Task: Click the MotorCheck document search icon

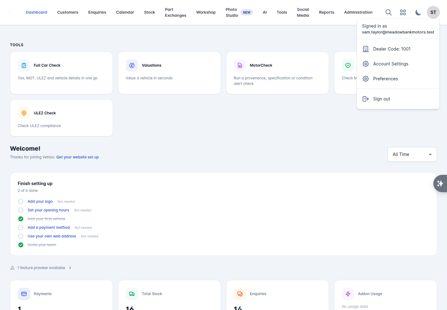Action: coord(240,65)
